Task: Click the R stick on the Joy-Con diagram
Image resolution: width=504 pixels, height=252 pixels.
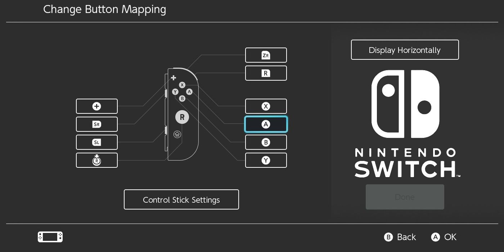Action: pyautogui.click(x=182, y=117)
